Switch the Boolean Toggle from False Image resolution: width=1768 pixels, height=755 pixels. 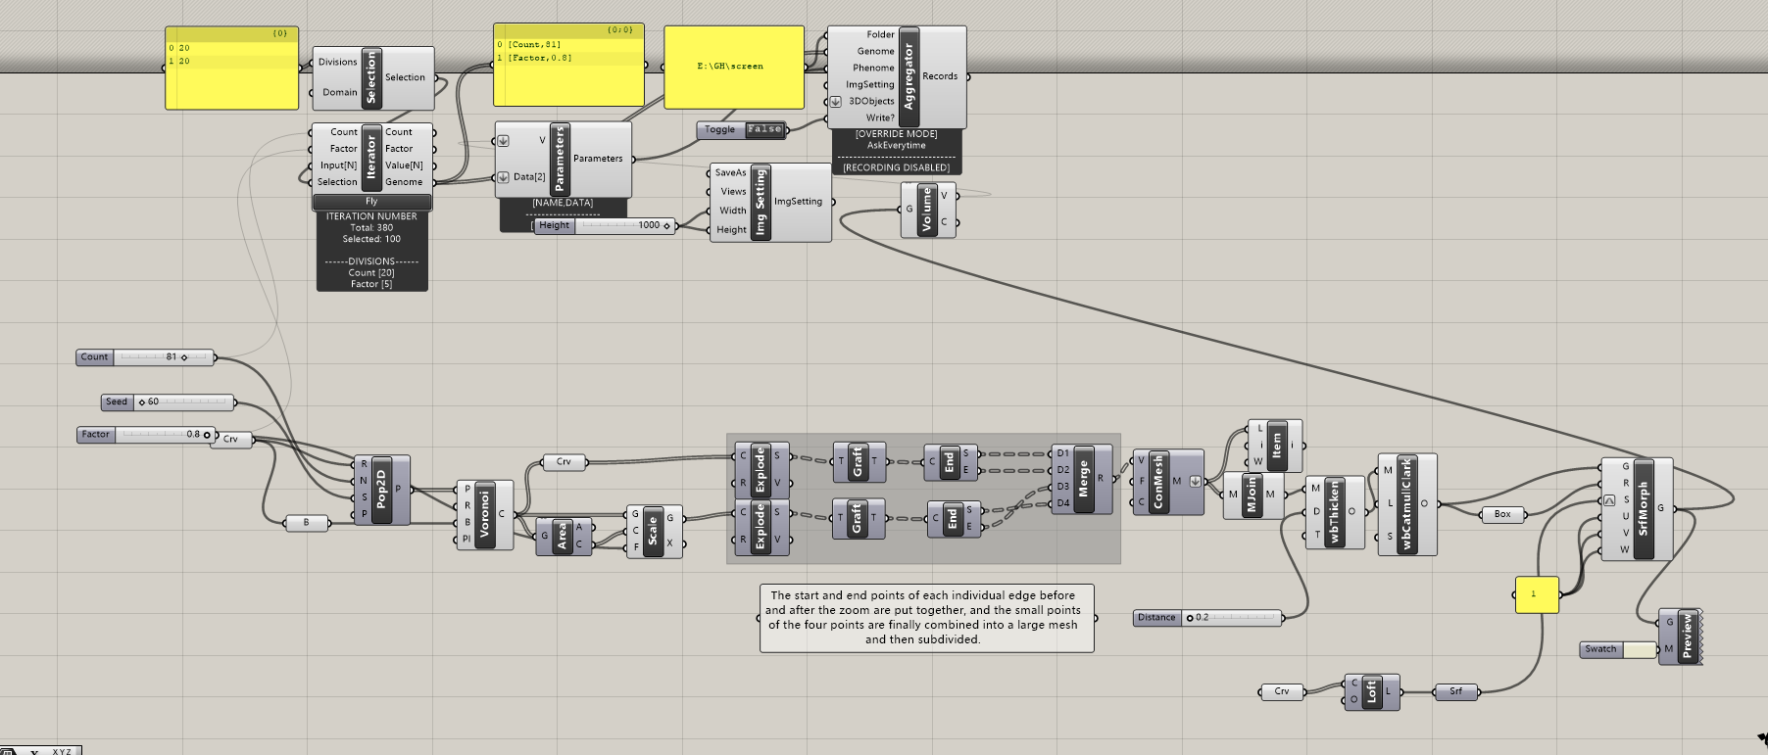click(764, 129)
